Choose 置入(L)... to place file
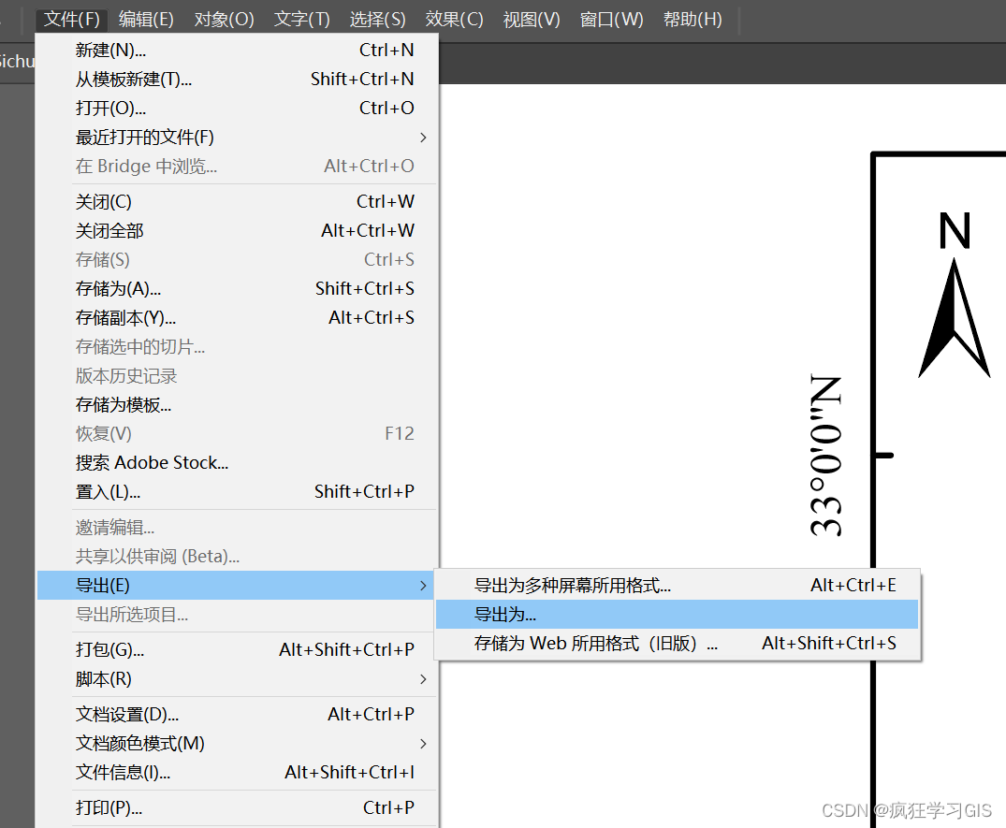This screenshot has height=828, width=1006. (108, 492)
